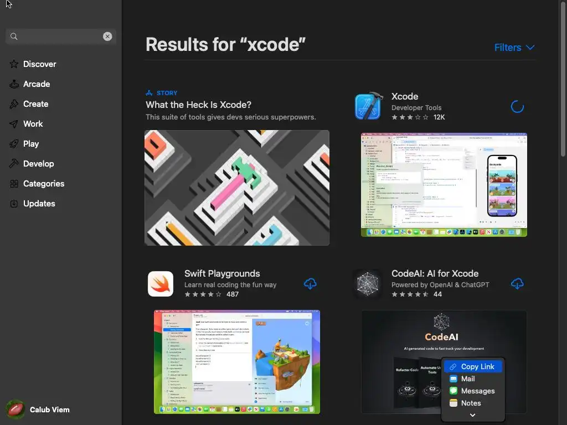Click the Messages bubble icon

453,391
